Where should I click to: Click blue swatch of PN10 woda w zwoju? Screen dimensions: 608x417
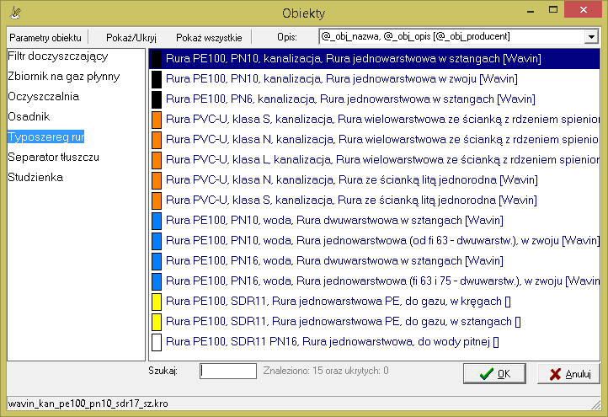[x=157, y=240]
